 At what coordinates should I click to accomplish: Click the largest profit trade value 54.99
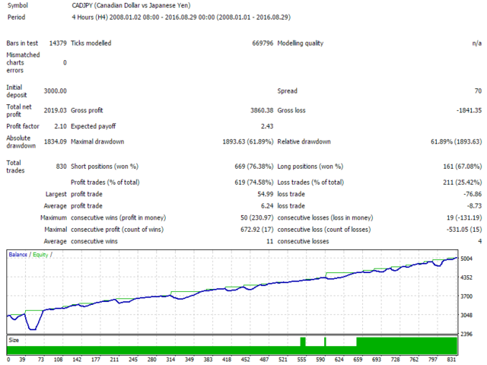pyautogui.click(x=266, y=194)
